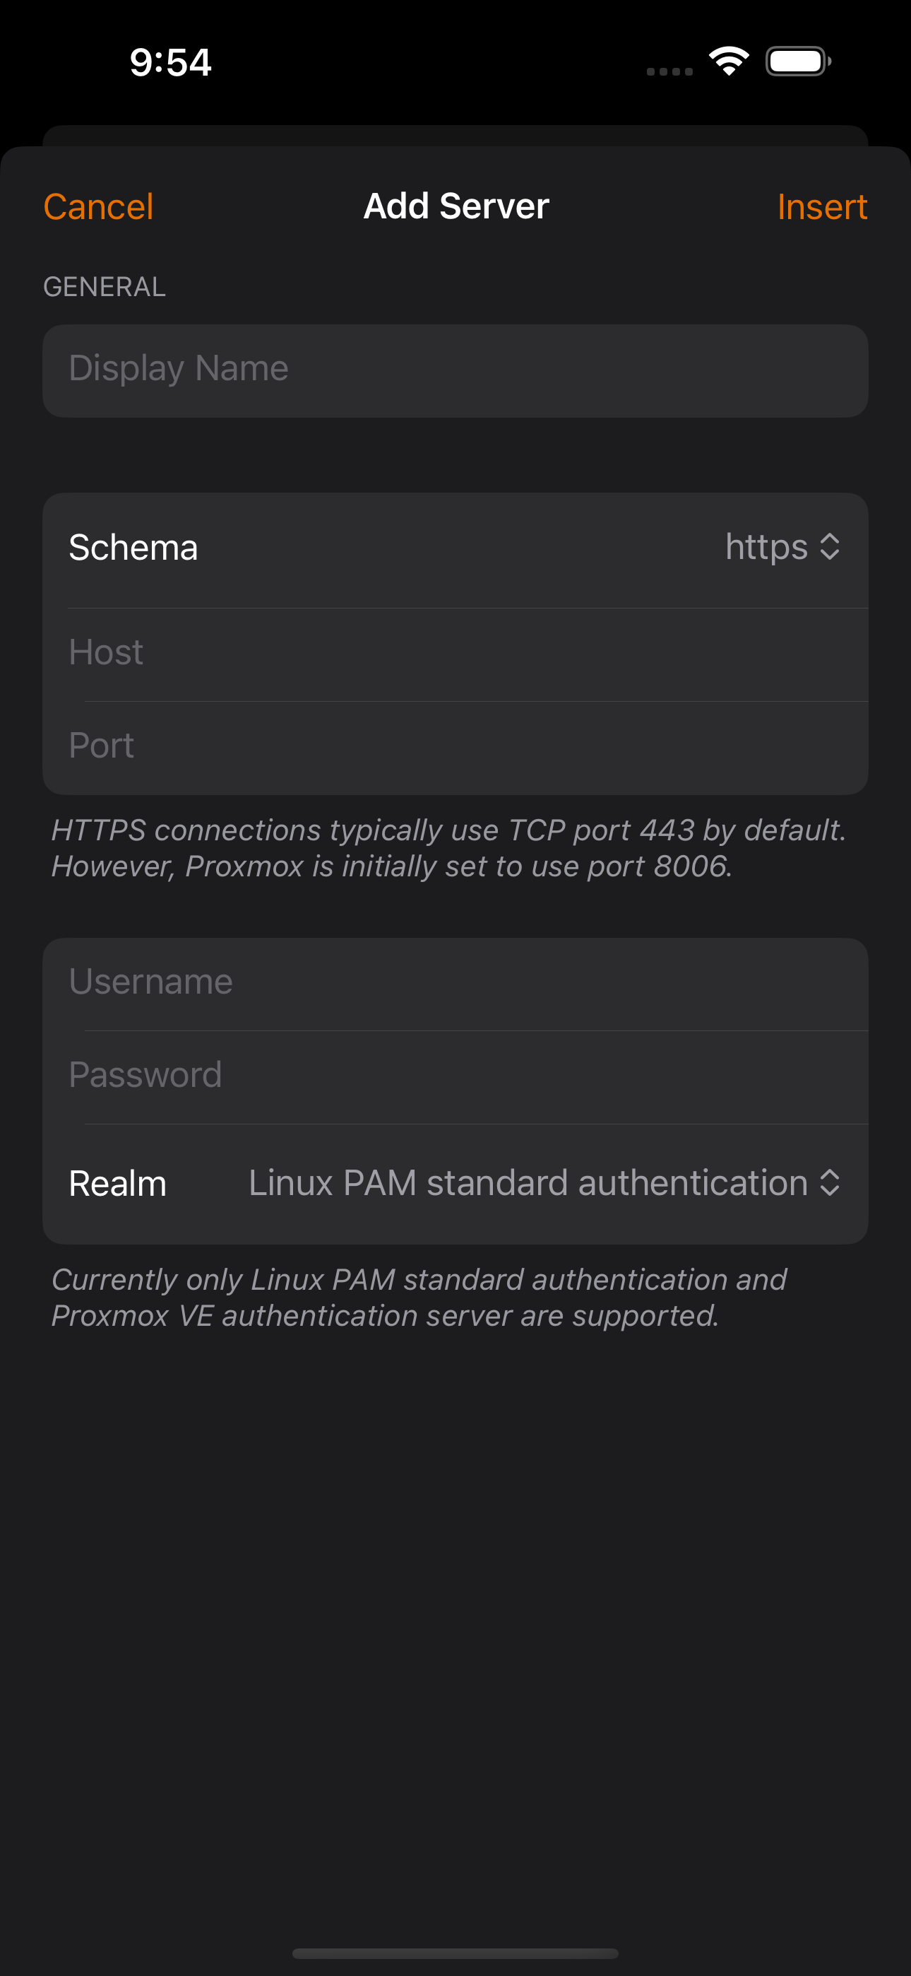This screenshot has width=911, height=1976.
Task: Select the Realm row label
Action: click(x=117, y=1183)
